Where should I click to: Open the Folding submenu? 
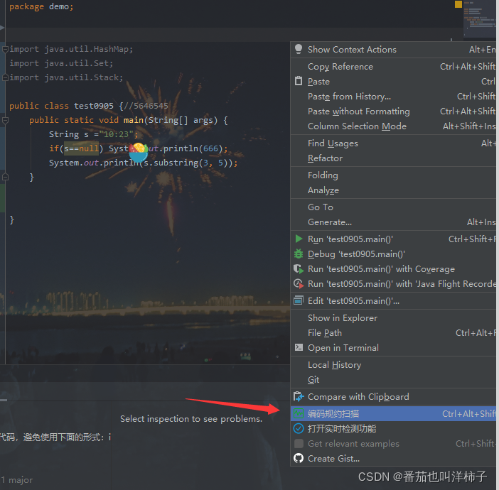pyautogui.click(x=393, y=175)
